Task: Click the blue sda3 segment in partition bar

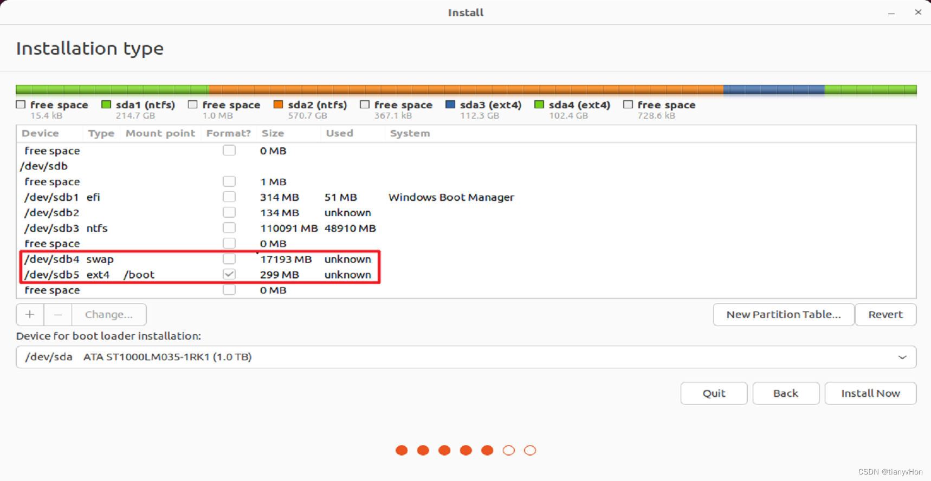Action: (x=774, y=89)
